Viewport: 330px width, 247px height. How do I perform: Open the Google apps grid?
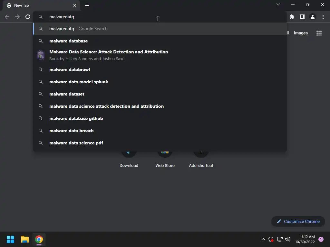click(319, 33)
